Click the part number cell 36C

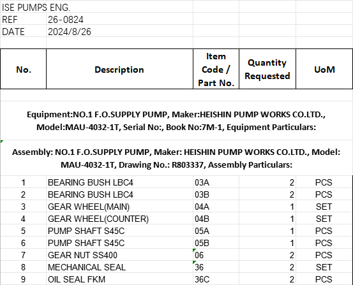[x=216, y=279]
